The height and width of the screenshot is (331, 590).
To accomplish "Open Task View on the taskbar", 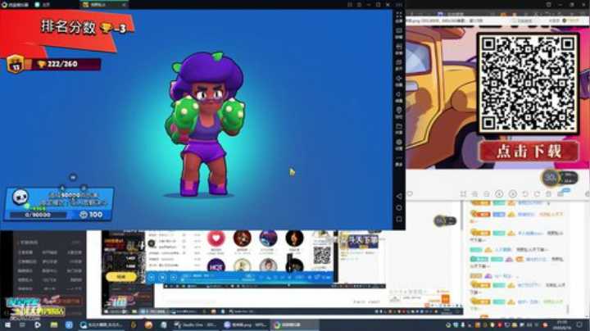I will 22,324.
